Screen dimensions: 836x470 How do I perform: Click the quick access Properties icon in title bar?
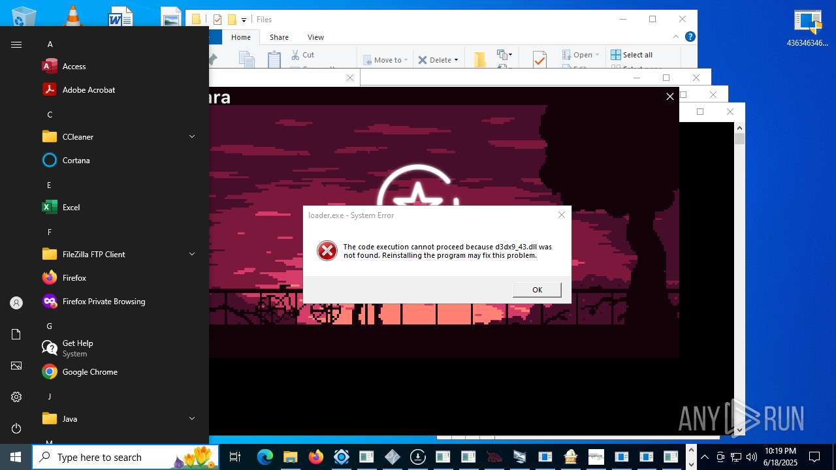click(x=217, y=20)
